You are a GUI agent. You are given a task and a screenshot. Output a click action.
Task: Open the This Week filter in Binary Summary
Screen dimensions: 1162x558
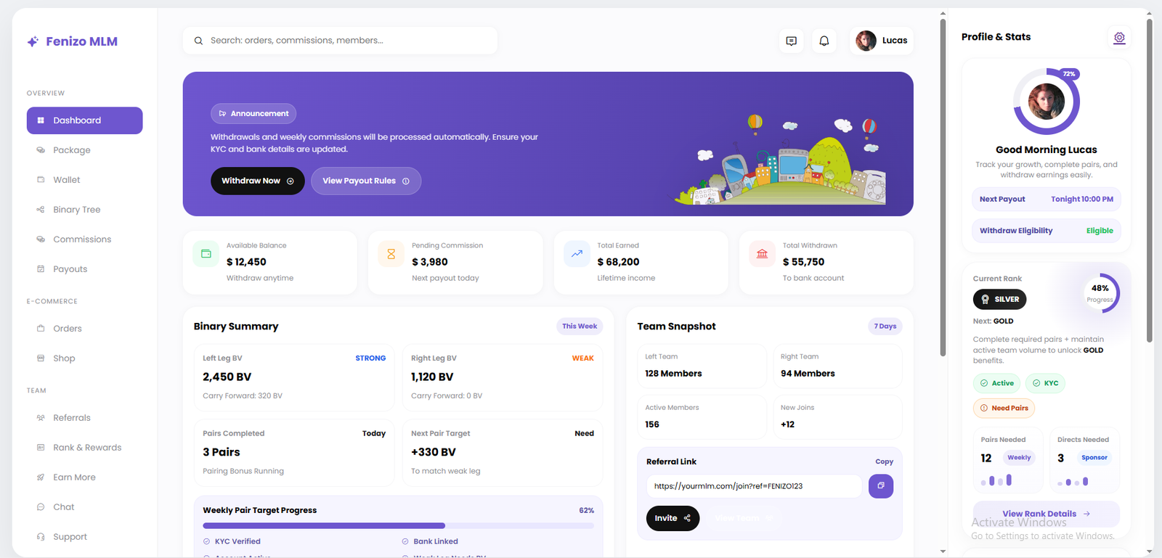coord(579,327)
